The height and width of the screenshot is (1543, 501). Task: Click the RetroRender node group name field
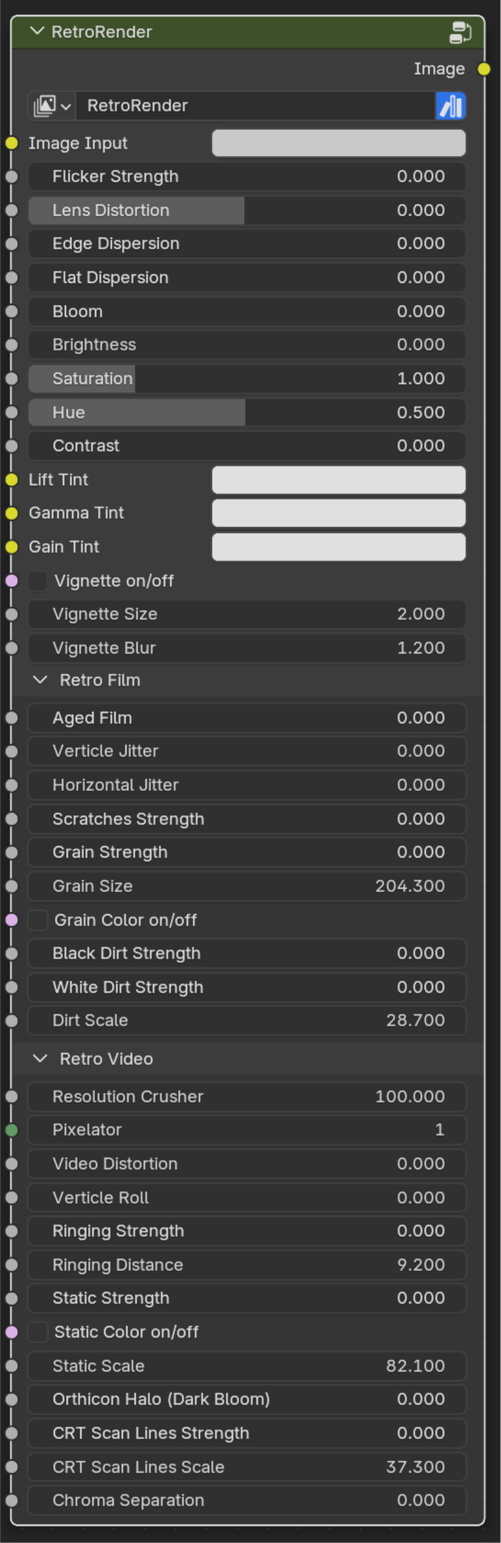coord(255,106)
